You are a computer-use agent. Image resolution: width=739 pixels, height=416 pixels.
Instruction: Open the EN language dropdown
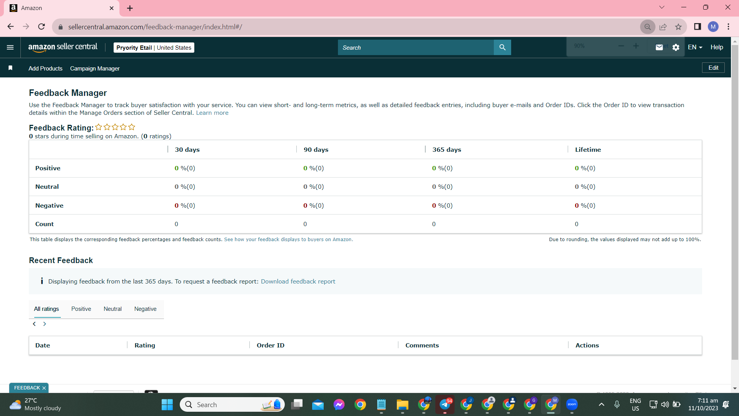point(695,47)
